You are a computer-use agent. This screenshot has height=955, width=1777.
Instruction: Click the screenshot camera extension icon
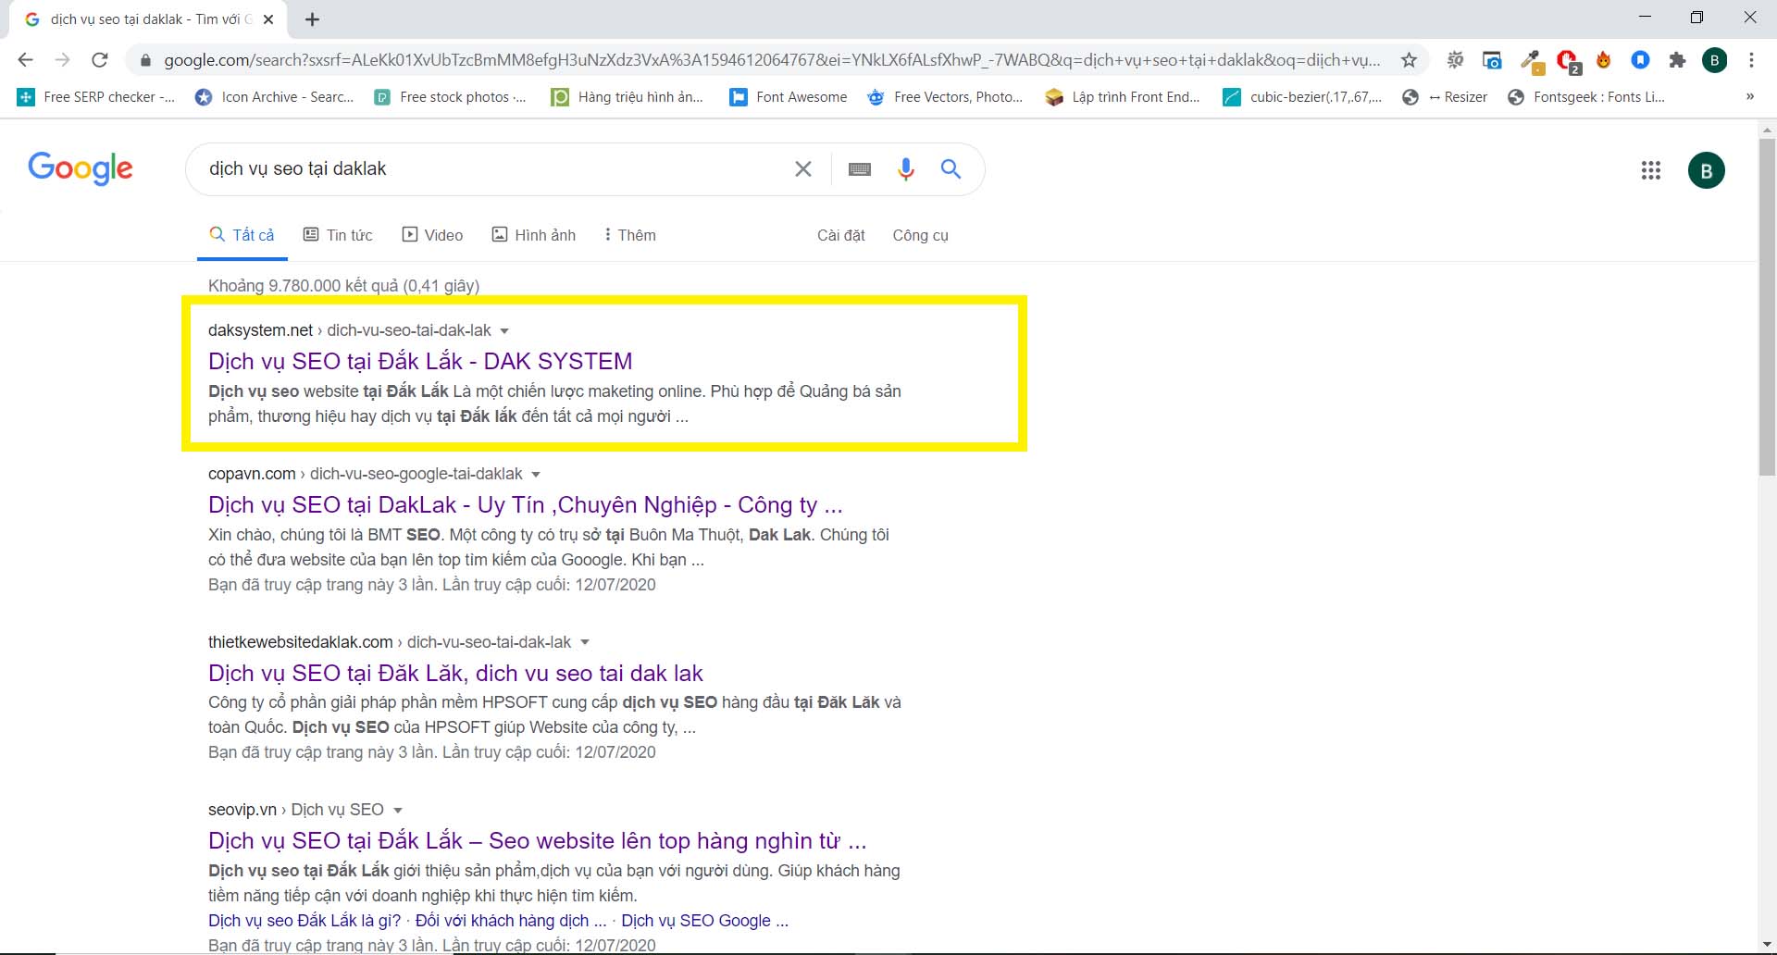(x=1492, y=60)
